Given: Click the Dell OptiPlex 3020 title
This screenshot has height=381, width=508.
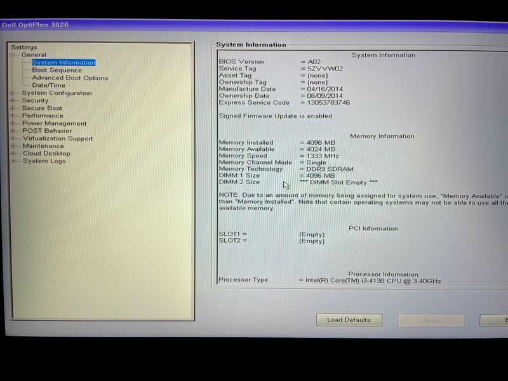Looking at the screenshot, I should (x=35, y=25).
